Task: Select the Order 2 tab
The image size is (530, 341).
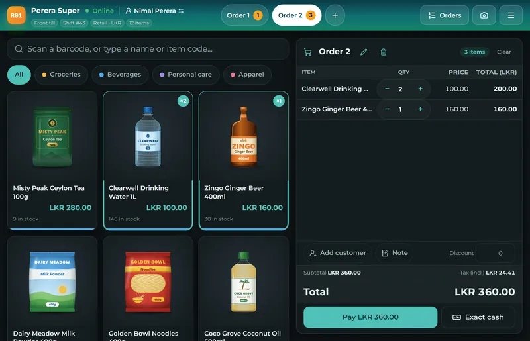Action: click(296, 15)
